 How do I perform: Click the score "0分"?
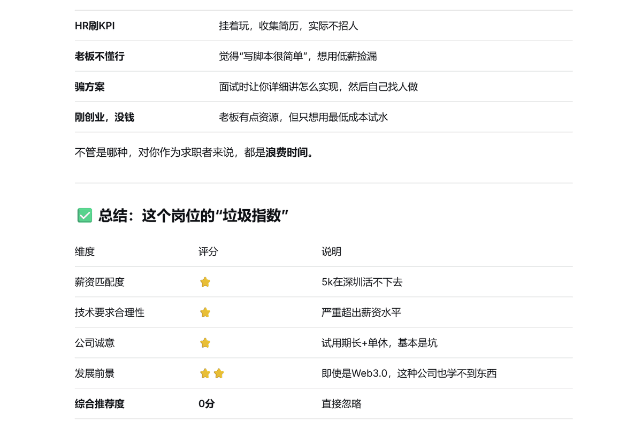(x=207, y=404)
